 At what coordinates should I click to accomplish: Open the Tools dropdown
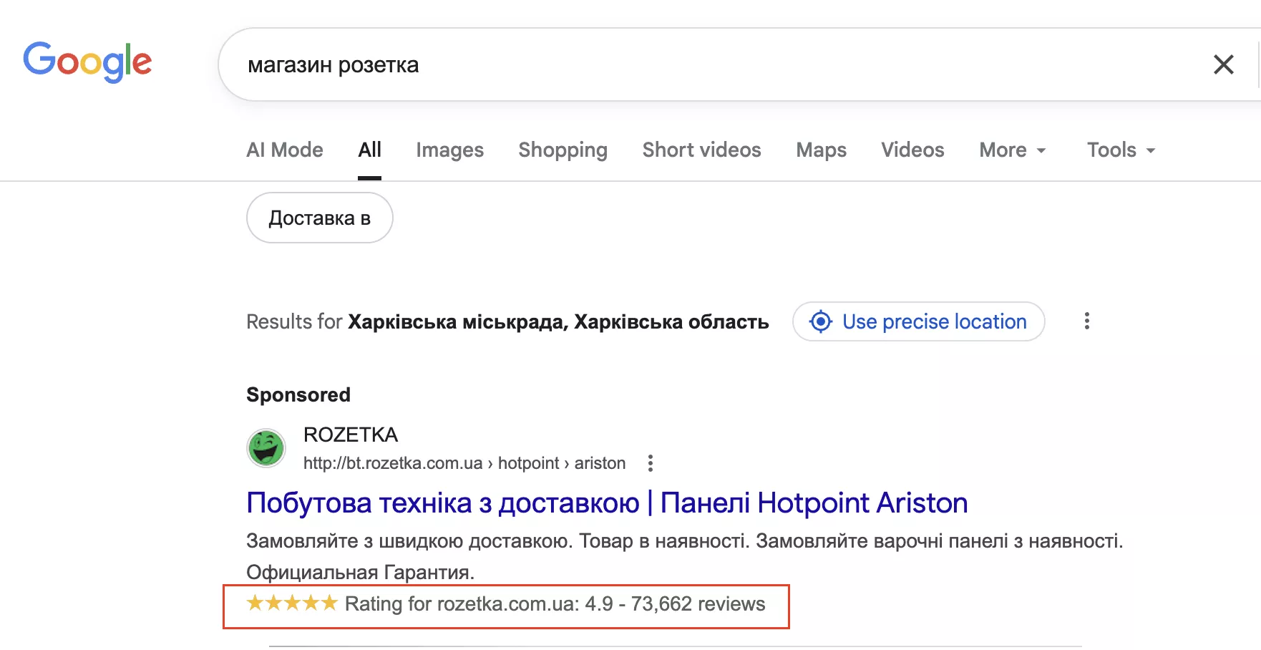1119,150
